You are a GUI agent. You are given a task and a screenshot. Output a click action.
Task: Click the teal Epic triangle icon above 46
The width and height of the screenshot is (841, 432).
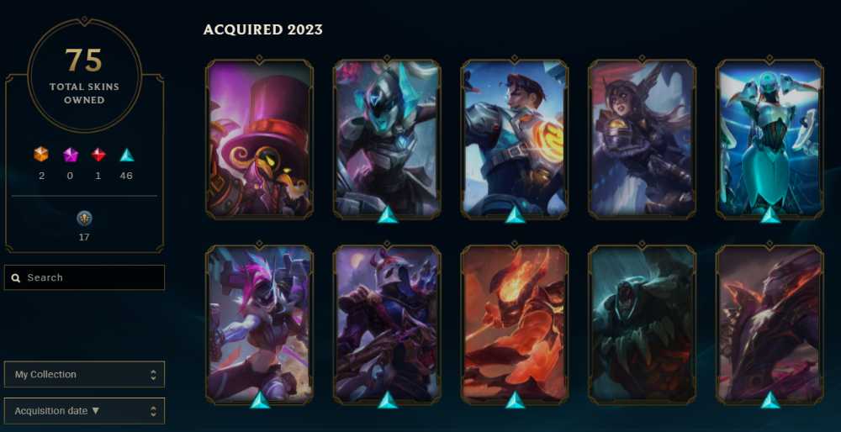127,155
